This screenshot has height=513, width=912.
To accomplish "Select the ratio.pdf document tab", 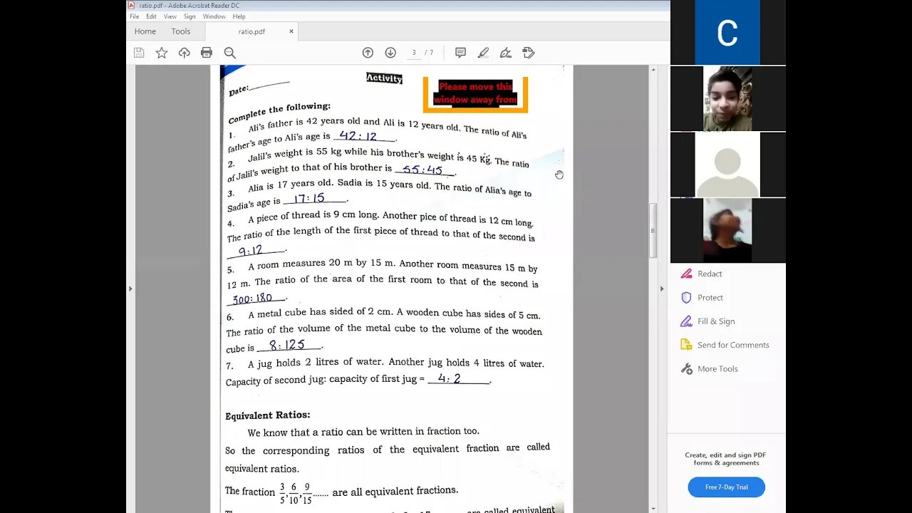I will (x=252, y=31).
